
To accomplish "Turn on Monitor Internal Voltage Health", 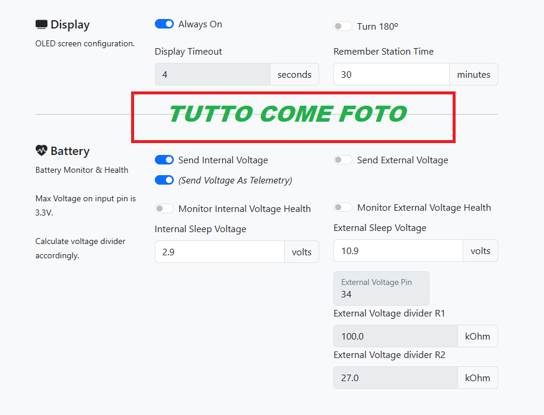I will [164, 208].
